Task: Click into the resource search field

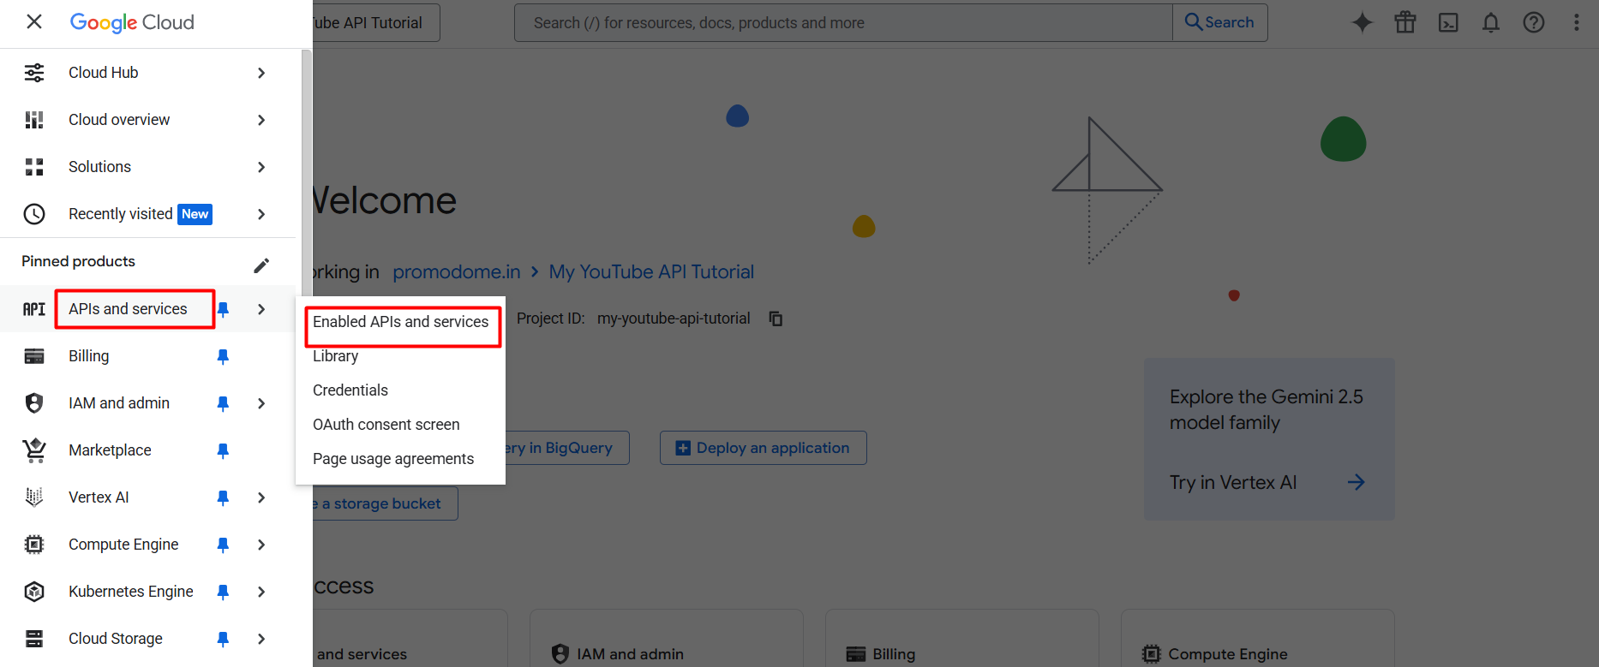Action: click(x=843, y=22)
